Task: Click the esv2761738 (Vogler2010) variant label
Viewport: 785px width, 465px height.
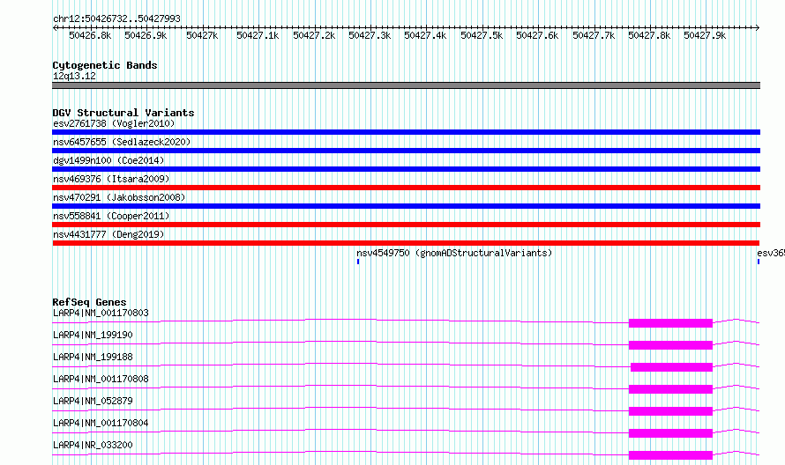Action: (x=114, y=123)
